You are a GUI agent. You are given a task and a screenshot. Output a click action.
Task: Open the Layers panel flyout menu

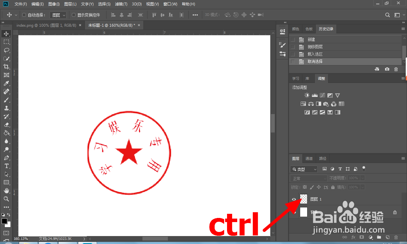click(x=403, y=159)
